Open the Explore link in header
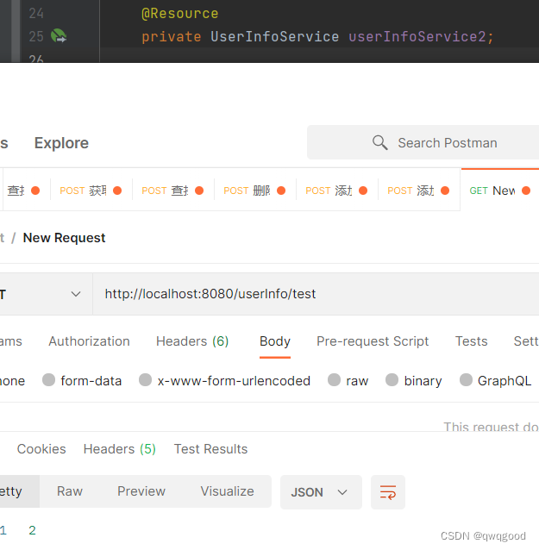 (x=61, y=143)
